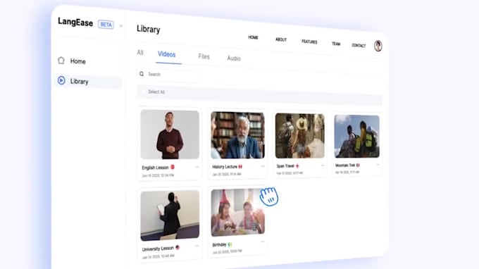This screenshot has height=269, width=479.
Task: Open the Span Travel more options menu
Action: (x=323, y=165)
